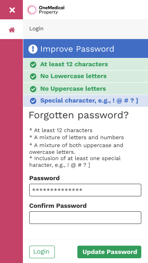148x263 pixels.
Task: Open the home icon in sidebar
Action: (12, 30)
